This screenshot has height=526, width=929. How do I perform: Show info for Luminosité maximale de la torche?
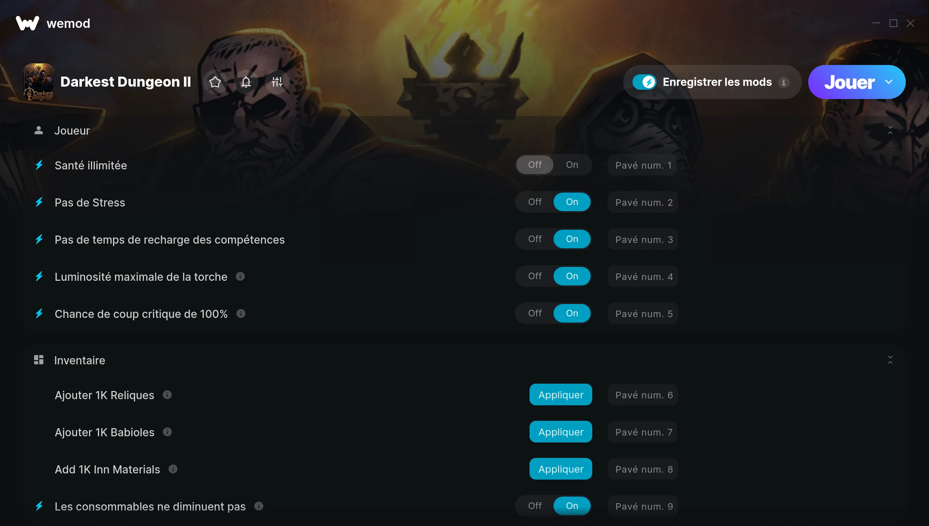pyautogui.click(x=240, y=277)
